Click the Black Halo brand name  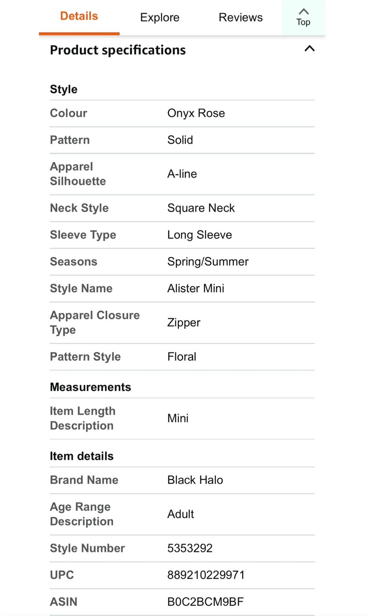(195, 480)
